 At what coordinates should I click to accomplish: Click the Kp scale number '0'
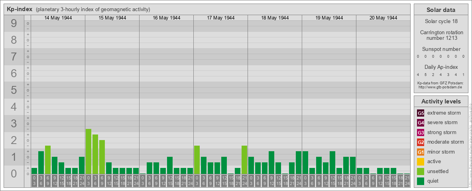14,173
